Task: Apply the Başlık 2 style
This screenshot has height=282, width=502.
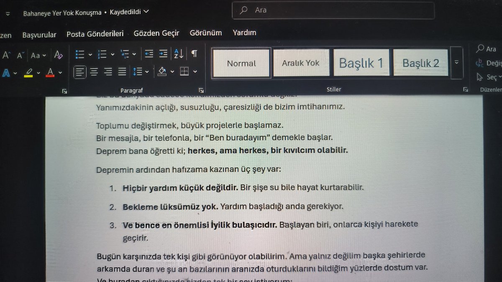Action: [x=420, y=63]
